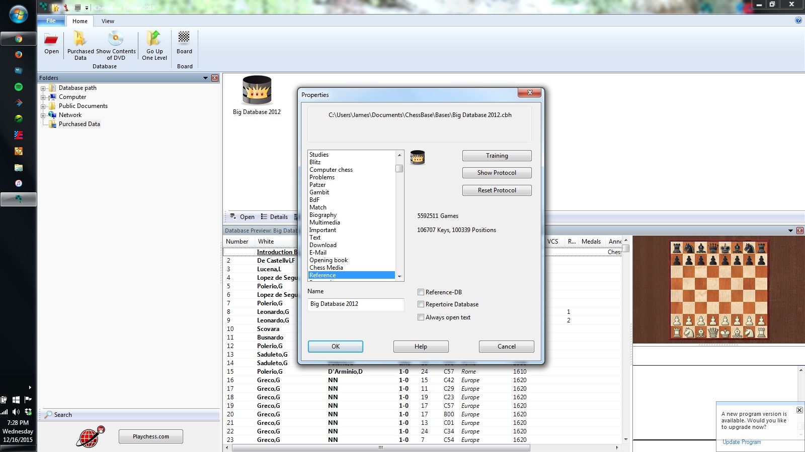Click the Training button
This screenshot has height=452, width=805.
coord(497,156)
